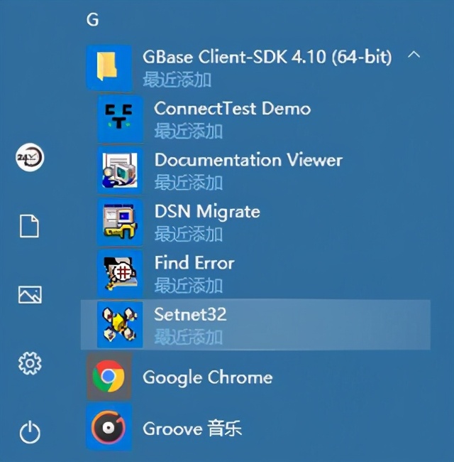Screen dimensions: 454x462
Task: Click the Documentation Viewer label
Action: tap(248, 160)
